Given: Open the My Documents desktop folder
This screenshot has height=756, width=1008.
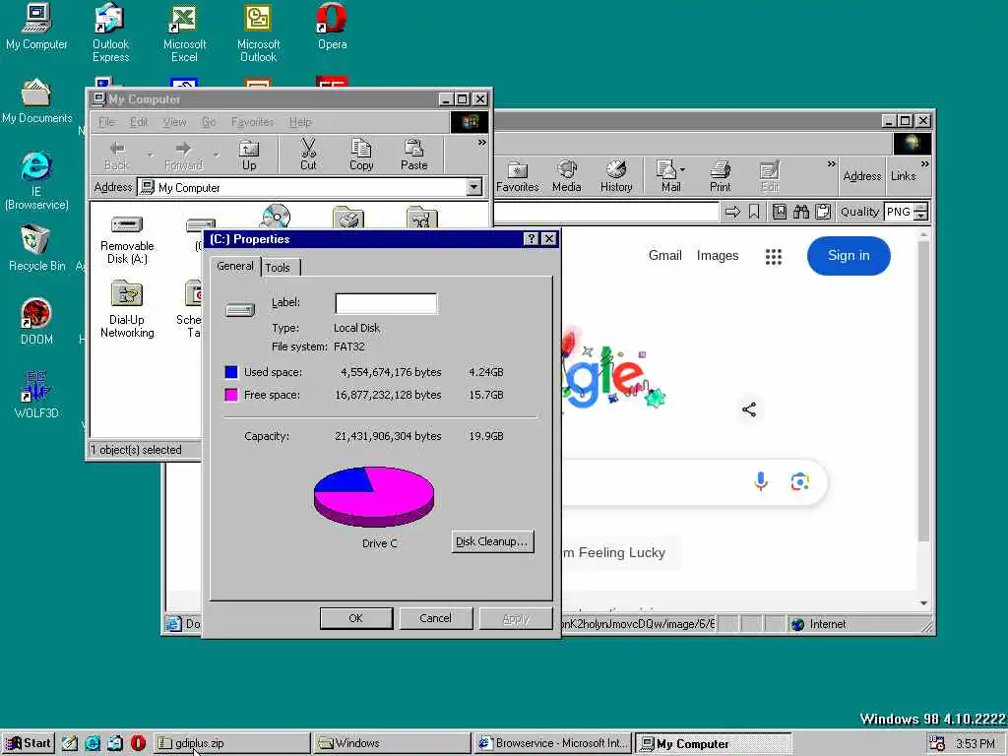Looking at the screenshot, I should point(36,101).
